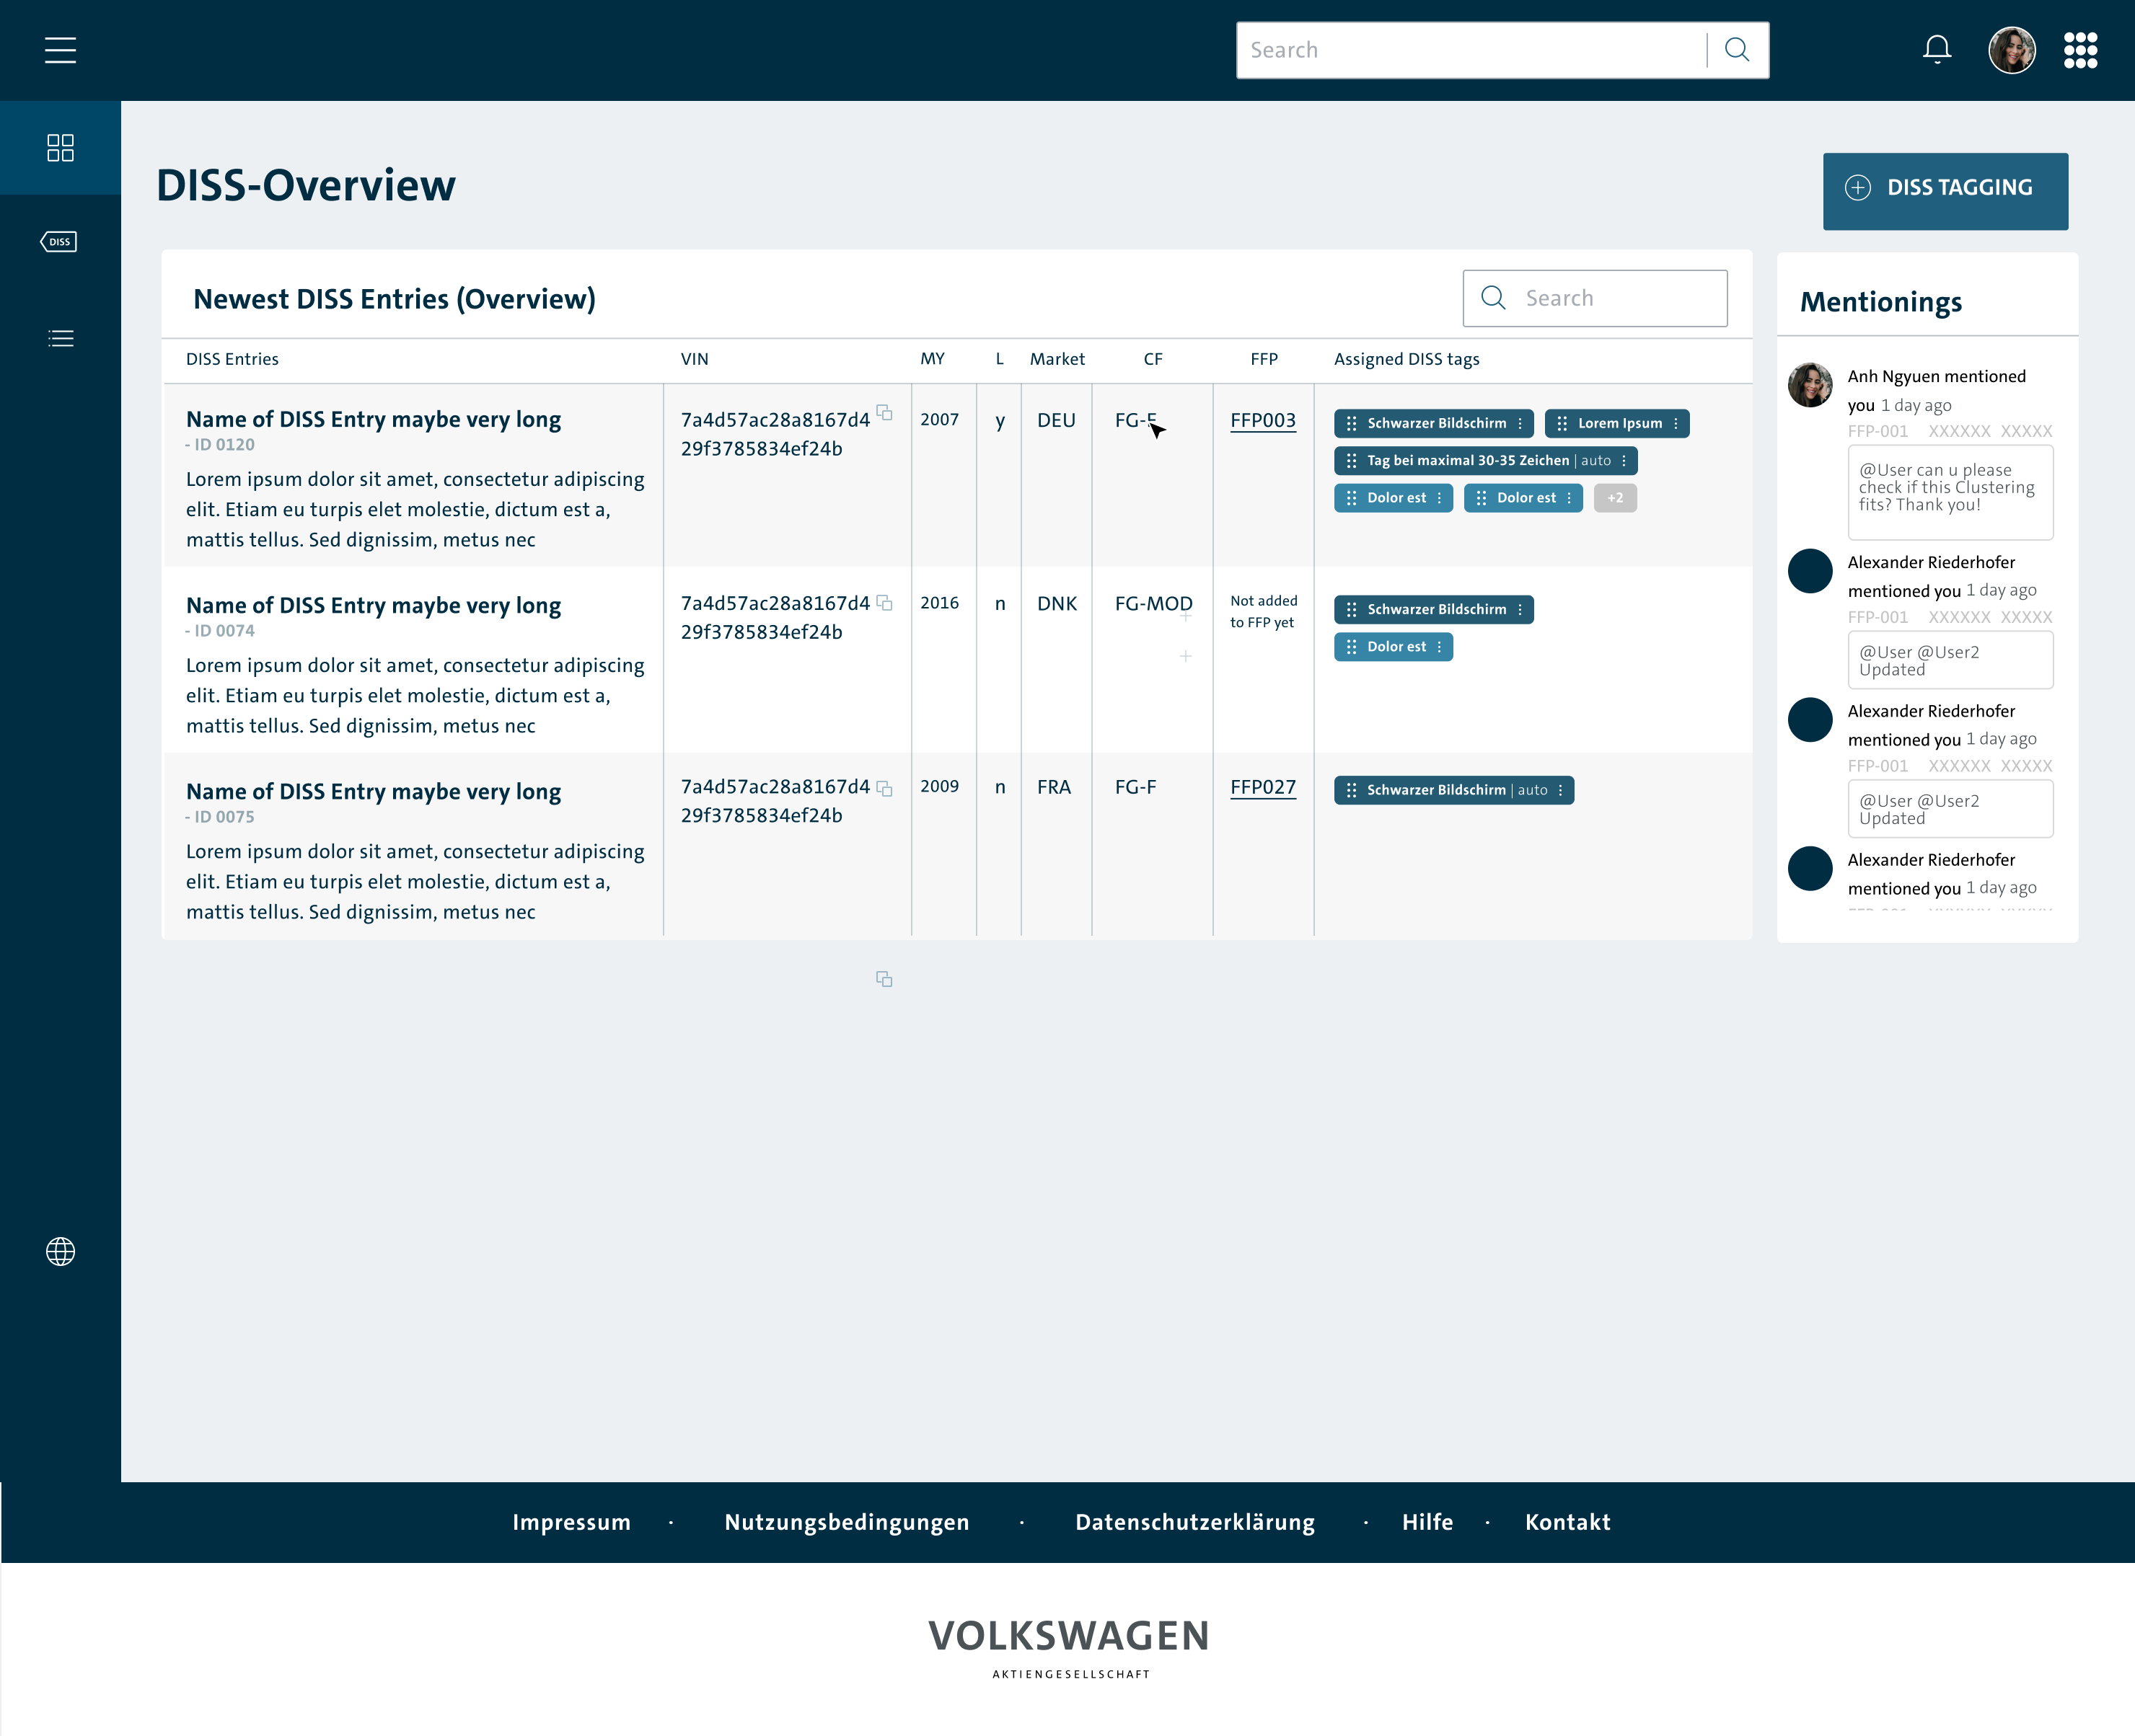Select the dashboard grid sidebar icon
Viewport: 2135px width, 1736px height.
[x=60, y=148]
